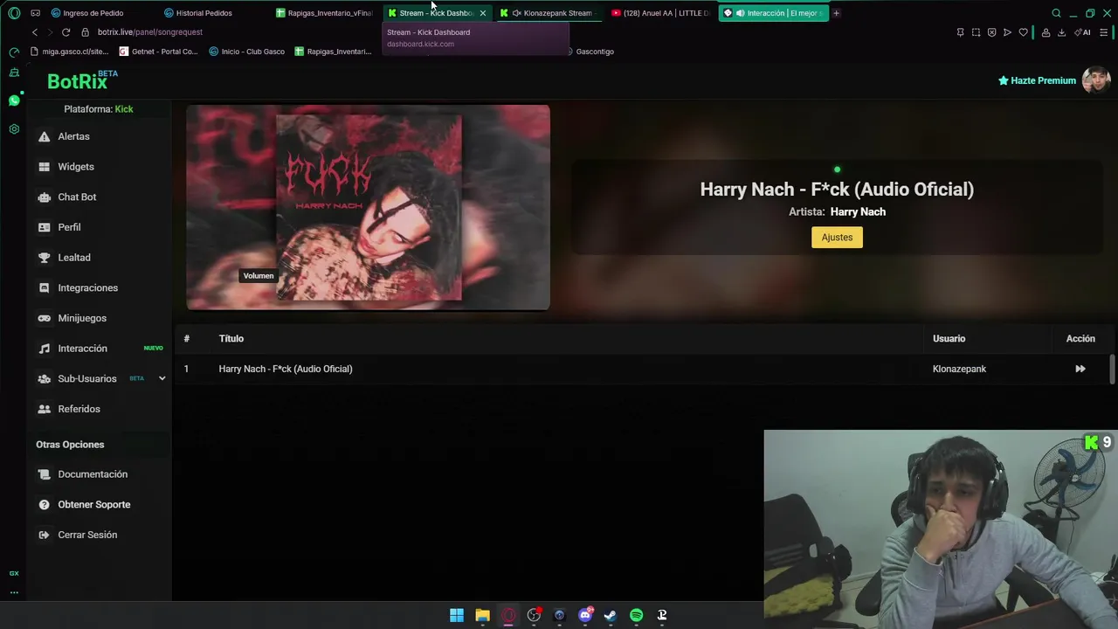Click Klonazepank user cell
The height and width of the screenshot is (629, 1118).
click(959, 369)
